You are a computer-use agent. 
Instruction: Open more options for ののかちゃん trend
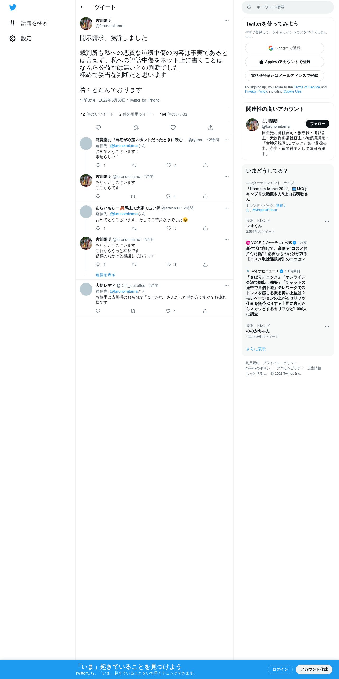tap(327, 327)
